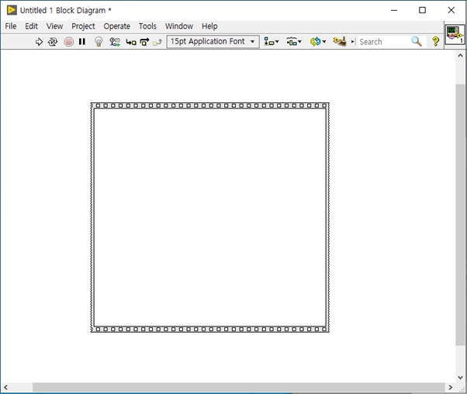The height and width of the screenshot is (394, 467).
Task: Click the VI icon in the corner
Action: (x=455, y=35)
